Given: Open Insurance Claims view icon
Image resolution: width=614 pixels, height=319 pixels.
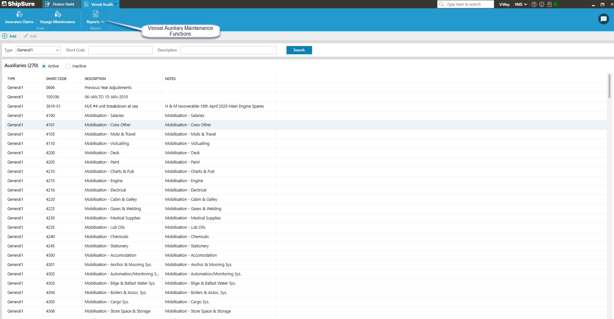Looking at the screenshot, I should tap(19, 14).
